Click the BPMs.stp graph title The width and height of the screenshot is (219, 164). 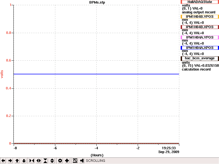click(x=97, y=2)
